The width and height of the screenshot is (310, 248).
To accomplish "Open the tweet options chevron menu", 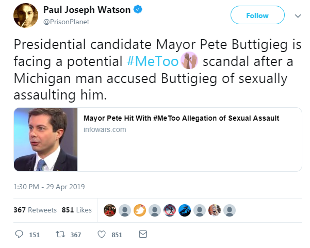I will click(298, 16).
